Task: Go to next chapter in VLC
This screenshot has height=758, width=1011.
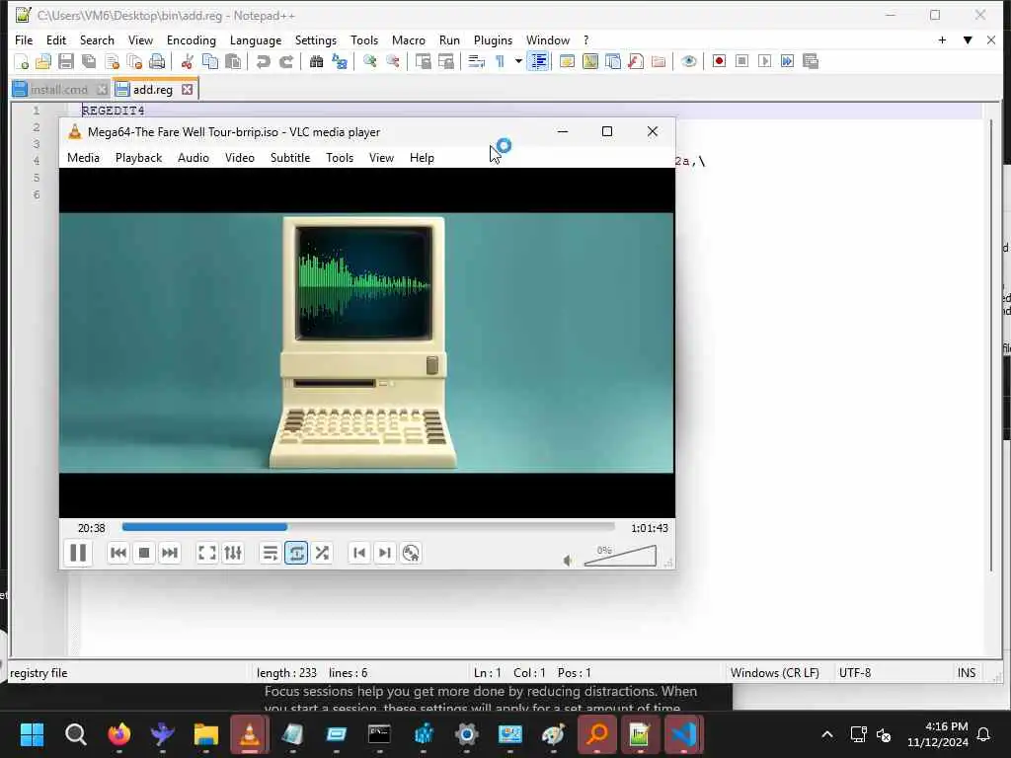Action: [385, 553]
